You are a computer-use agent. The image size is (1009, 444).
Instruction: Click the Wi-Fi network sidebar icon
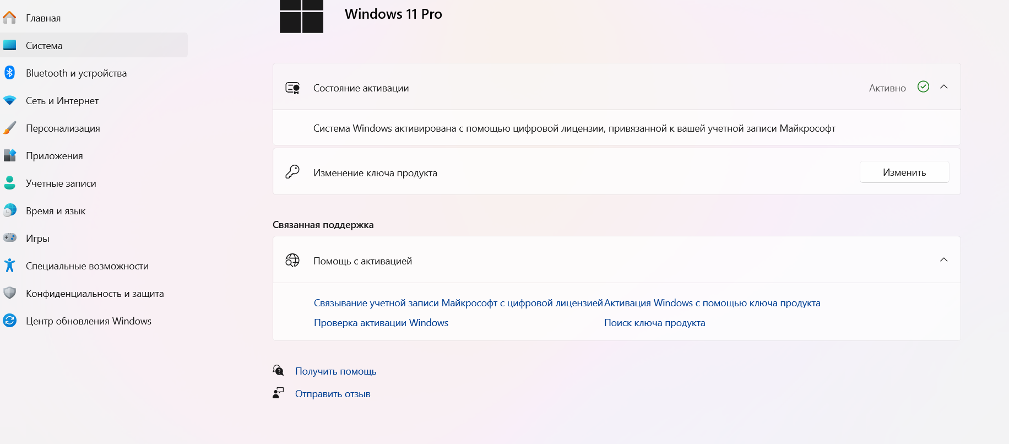[x=9, y=100]
